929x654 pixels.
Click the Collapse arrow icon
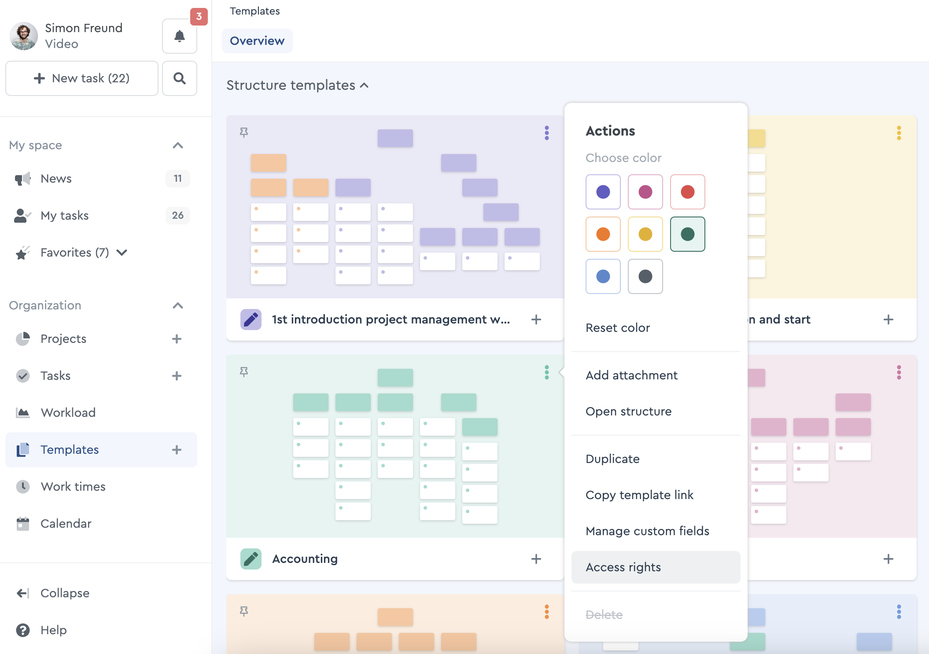22,593
